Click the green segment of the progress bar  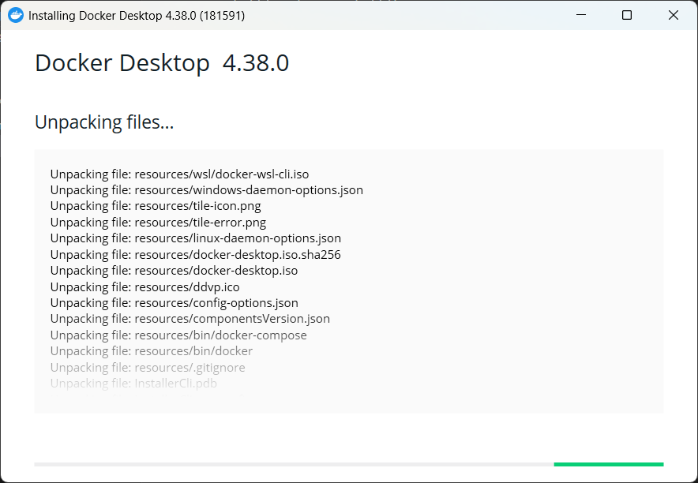click(608, 464)
